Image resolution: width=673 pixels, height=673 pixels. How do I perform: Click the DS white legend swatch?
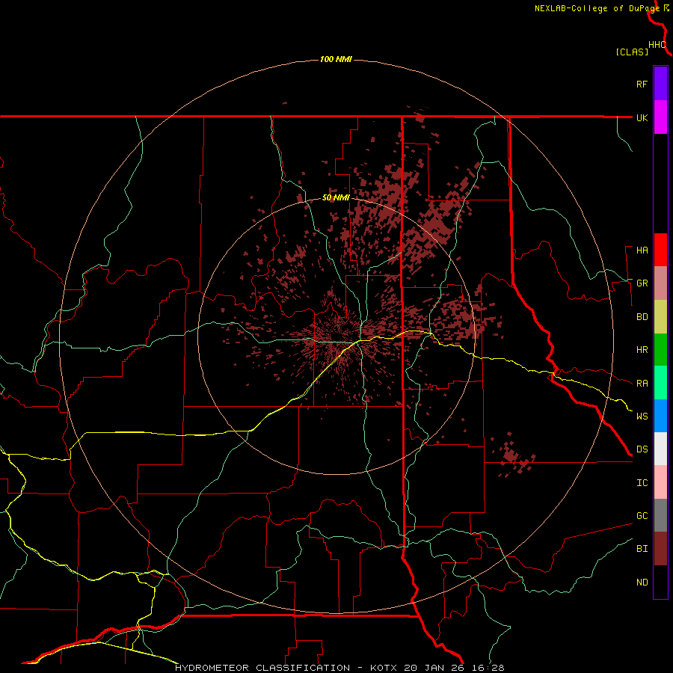pos(660,449)
